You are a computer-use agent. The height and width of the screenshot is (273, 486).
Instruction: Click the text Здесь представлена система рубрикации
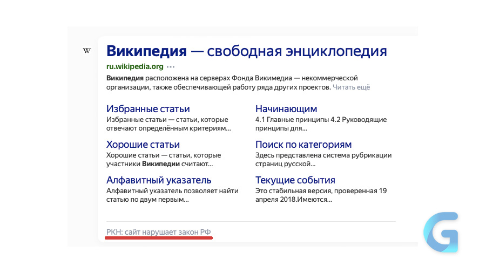pos(323,155)
